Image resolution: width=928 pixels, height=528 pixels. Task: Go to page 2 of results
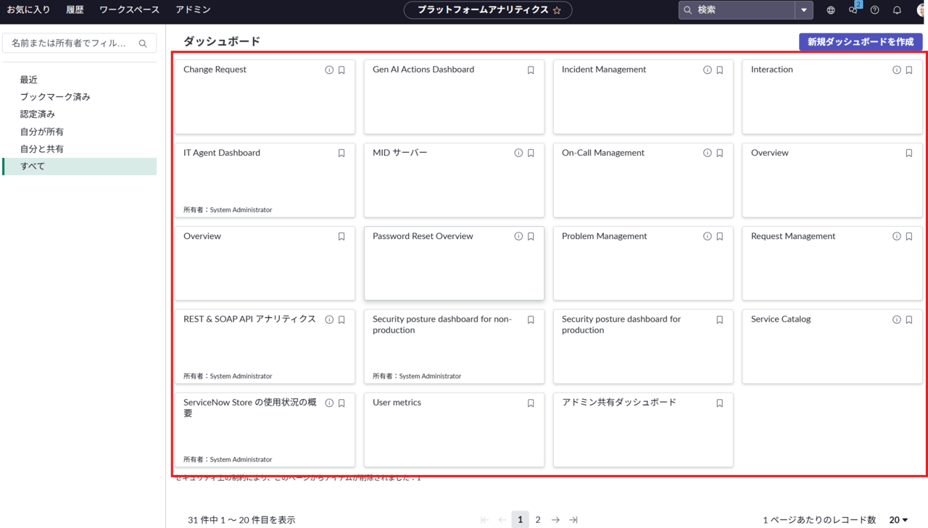click(x=538, y=520)
